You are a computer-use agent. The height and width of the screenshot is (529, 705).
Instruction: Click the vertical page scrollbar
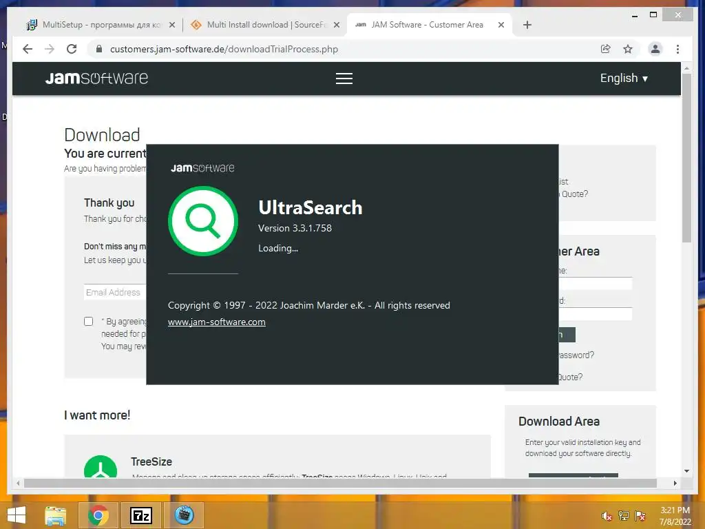tap(686, 158)
